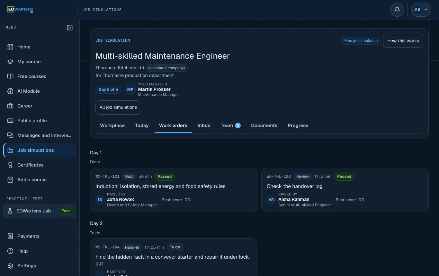Screen dimensions: 439x276
Task: Click Aisha Rahman's AR avatar
Action: [x=271, y=200]
